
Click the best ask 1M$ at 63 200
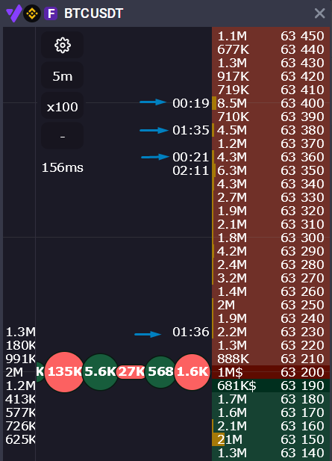click(x=271, y=372)
